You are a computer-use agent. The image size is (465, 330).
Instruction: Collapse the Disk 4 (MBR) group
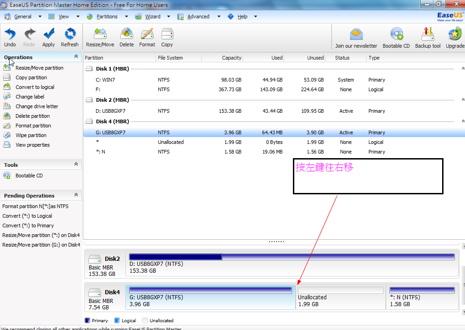point(463,121)
